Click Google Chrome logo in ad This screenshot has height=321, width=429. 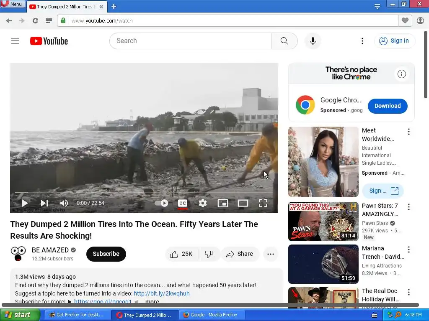point(305,105)
